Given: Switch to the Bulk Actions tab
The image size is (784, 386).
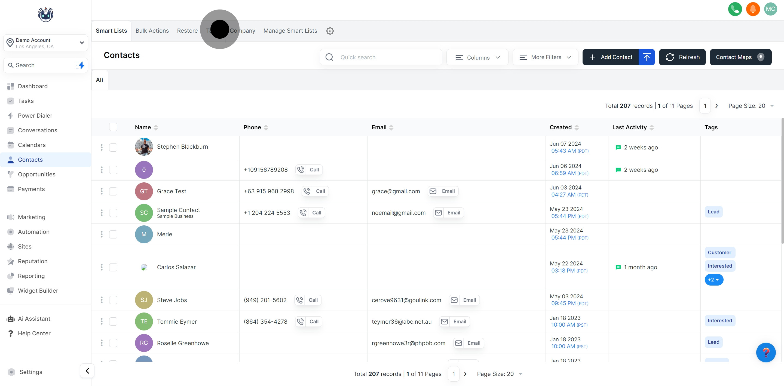Looking at the screenshot, I should click(x=152, y=31).
